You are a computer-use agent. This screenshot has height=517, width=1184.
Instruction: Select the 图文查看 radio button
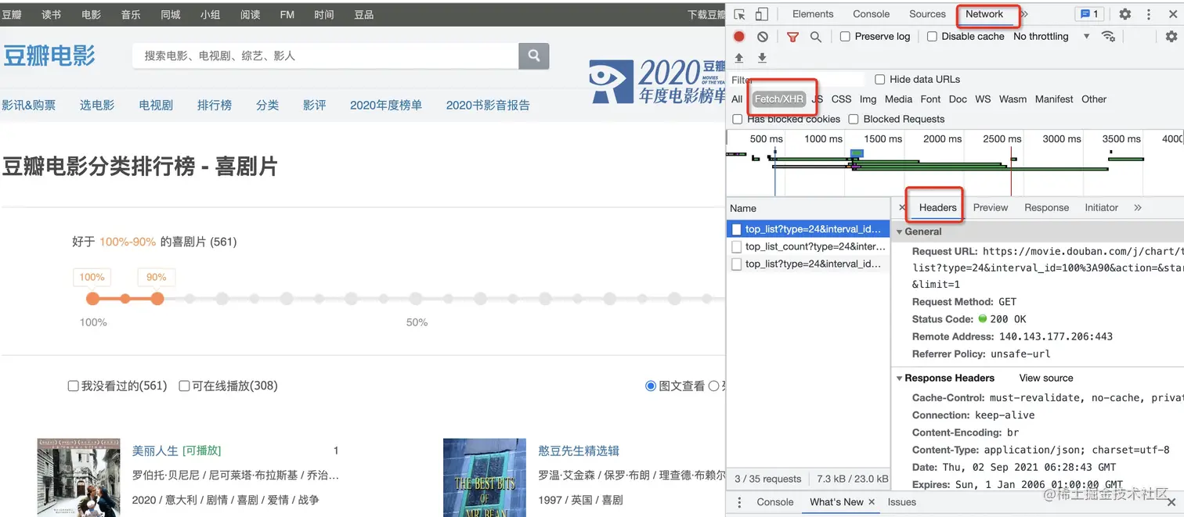click(651, 386)
